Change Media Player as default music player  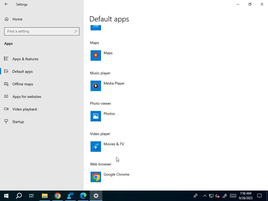(114, 83)
